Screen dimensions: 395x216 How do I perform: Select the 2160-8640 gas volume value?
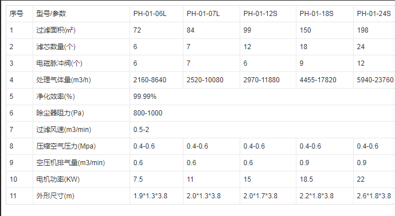click(x=150, y=80)
